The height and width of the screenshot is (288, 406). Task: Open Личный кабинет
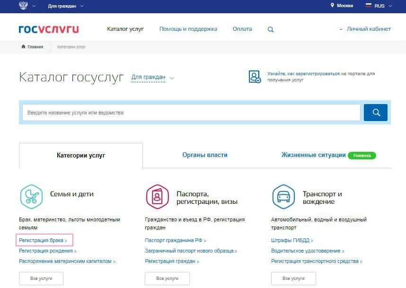[369, 29]
